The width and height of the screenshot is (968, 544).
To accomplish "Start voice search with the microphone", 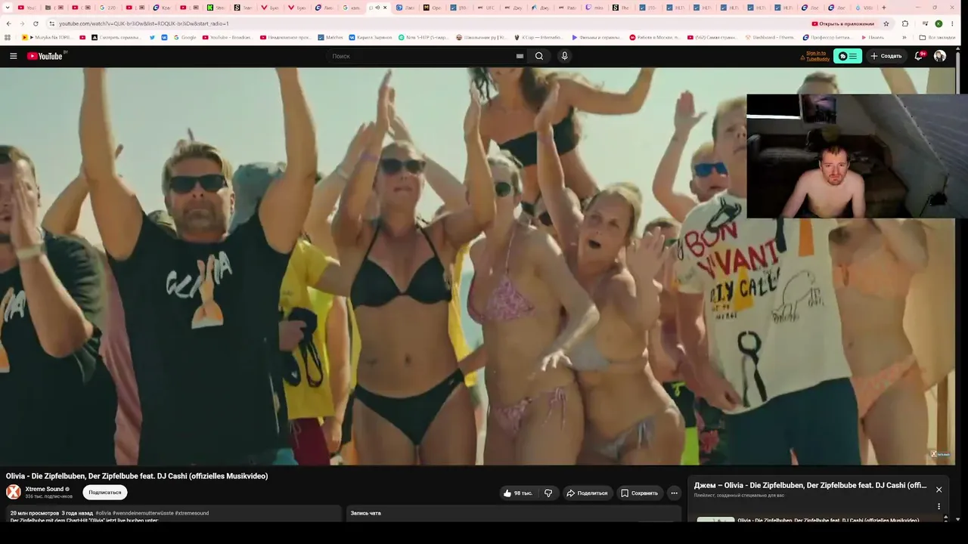I will pos(564,56).
